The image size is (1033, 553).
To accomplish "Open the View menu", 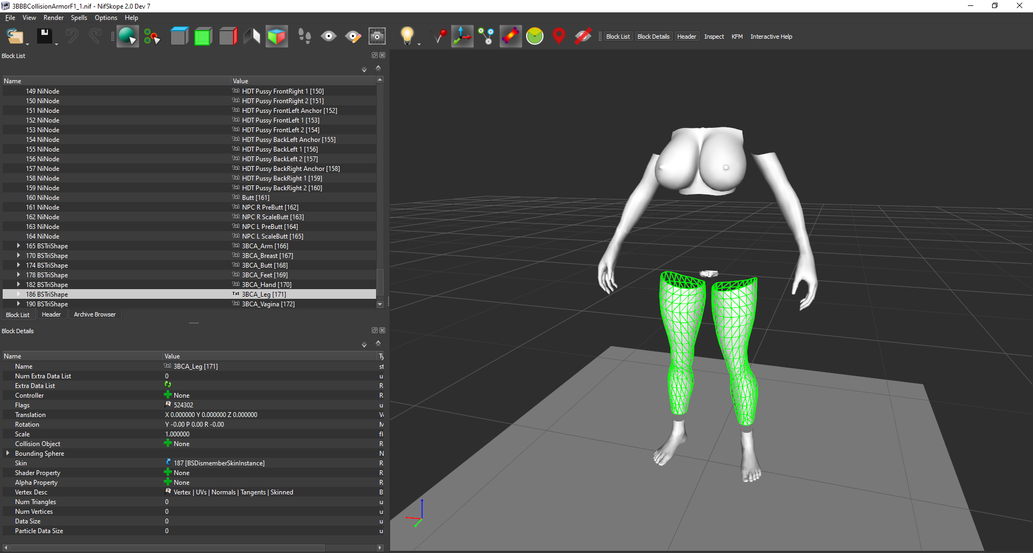I will (29, 18).
